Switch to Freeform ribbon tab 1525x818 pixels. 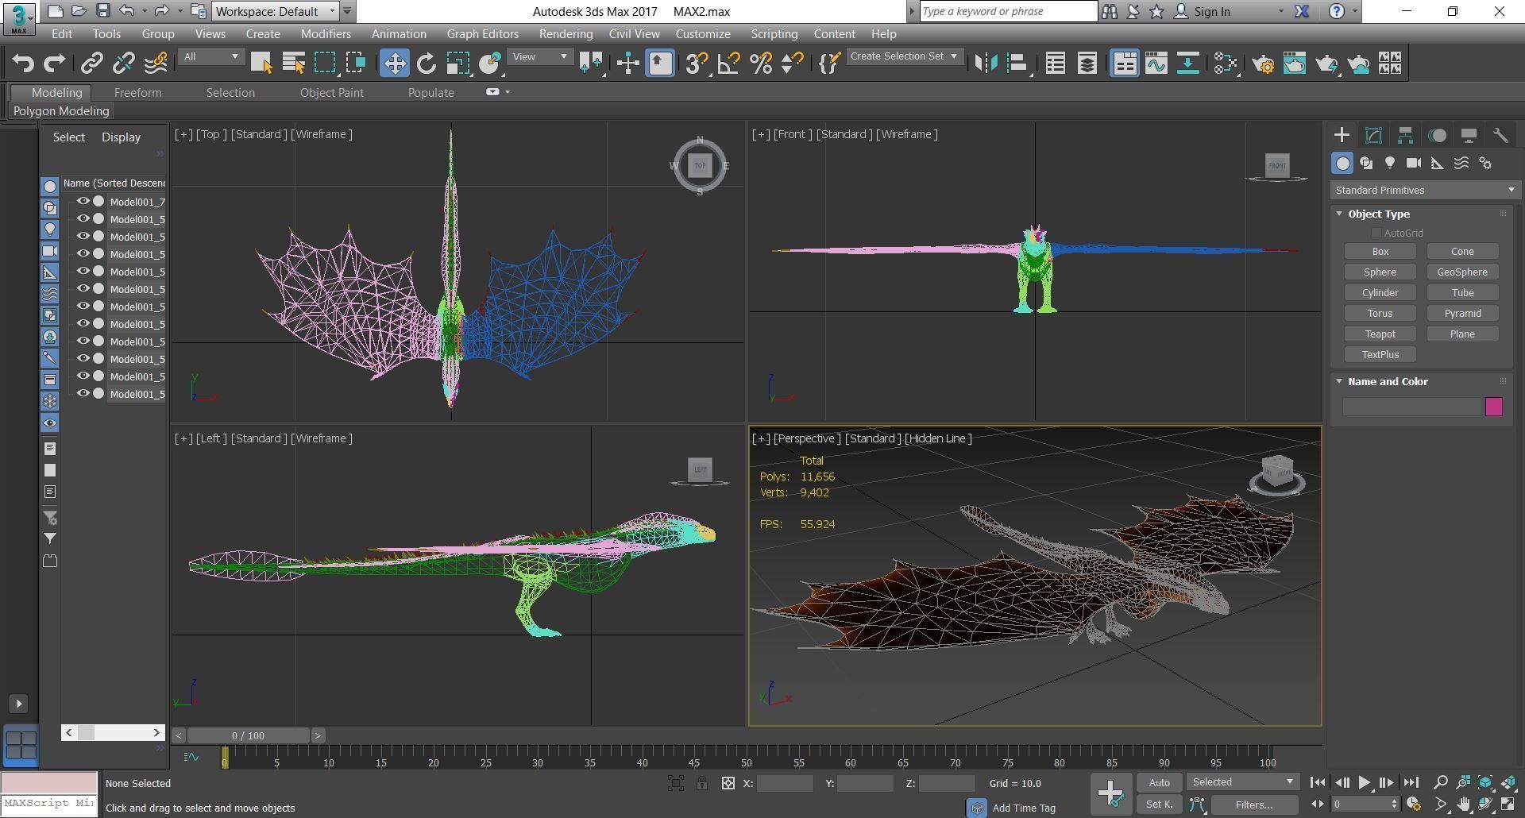tap(137, 93)
